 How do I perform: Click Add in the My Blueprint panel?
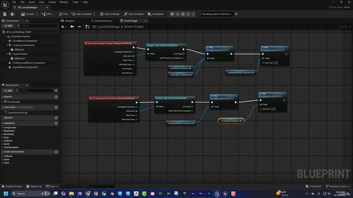point(8,90)
